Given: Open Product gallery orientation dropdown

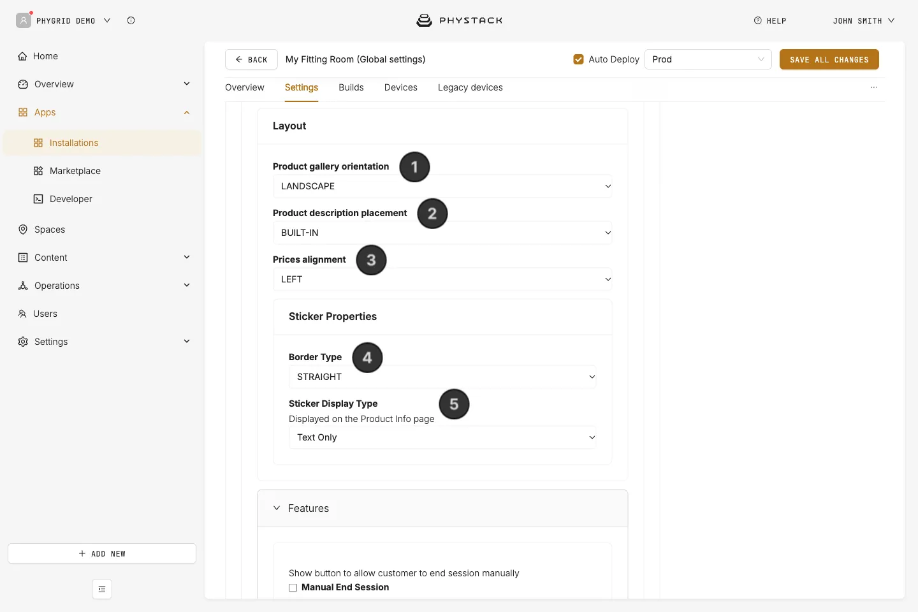Looking at the screenshot, I should click(x=442, y=186).
